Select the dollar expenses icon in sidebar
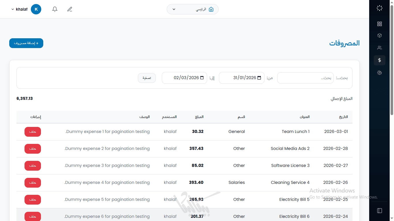This screenshot has height=221, width=394. 380,60
